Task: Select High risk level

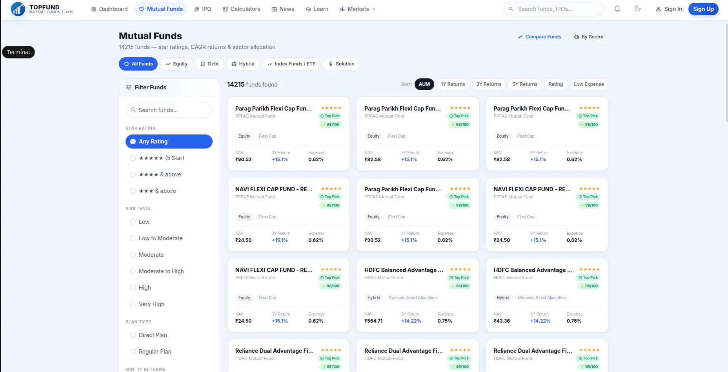Action: pos(169,288)
